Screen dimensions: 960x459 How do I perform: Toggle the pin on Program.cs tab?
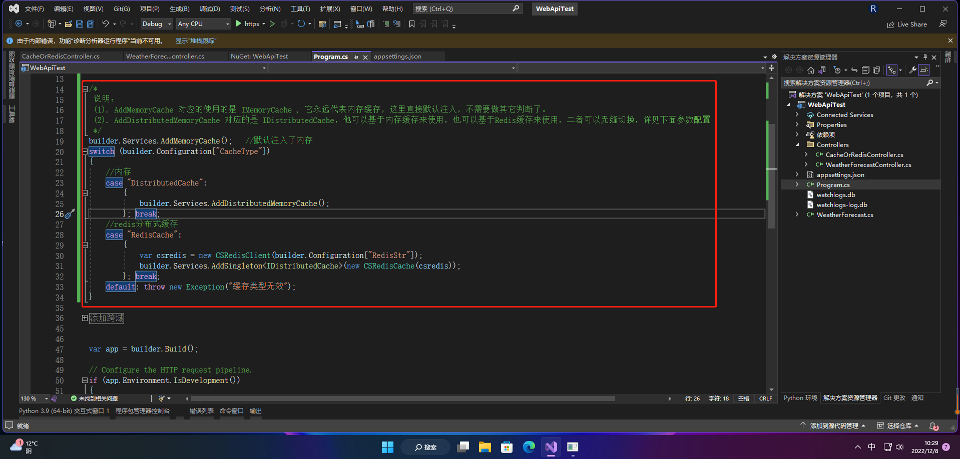point(356,57)
